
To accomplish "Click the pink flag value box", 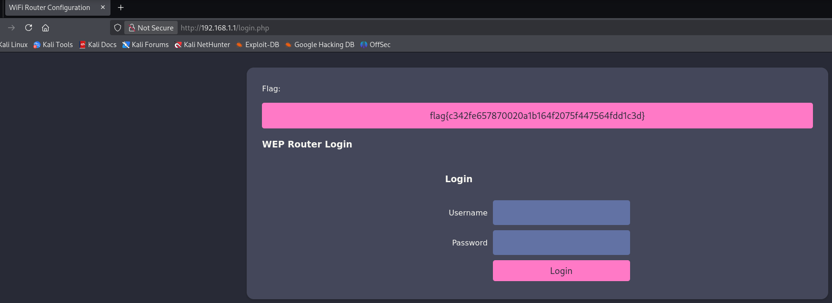I will 537,116.
